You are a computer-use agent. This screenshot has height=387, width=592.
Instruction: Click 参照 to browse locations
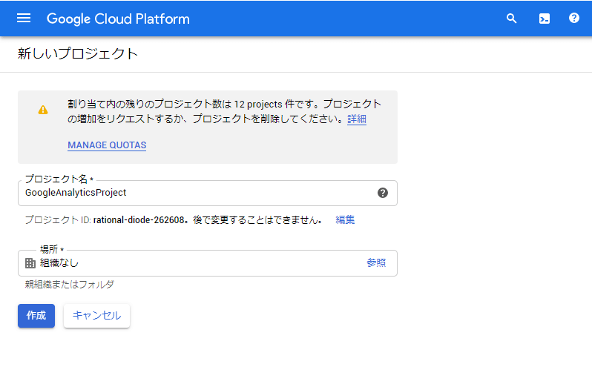[376, 263]
